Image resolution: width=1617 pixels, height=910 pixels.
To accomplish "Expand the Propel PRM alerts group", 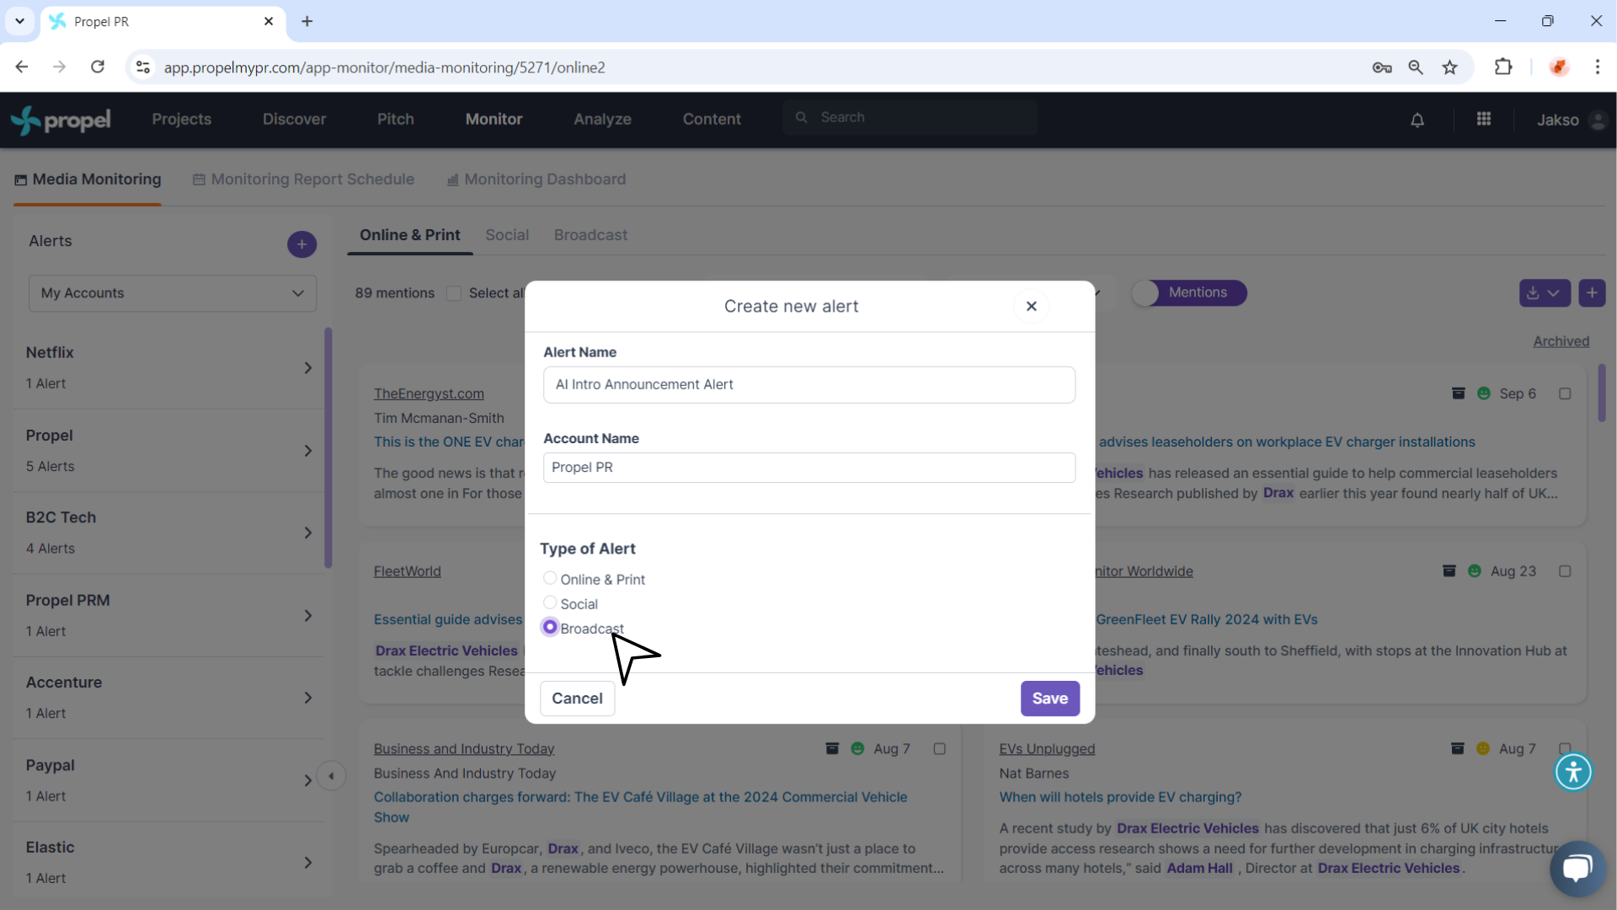I will [308, 616].
